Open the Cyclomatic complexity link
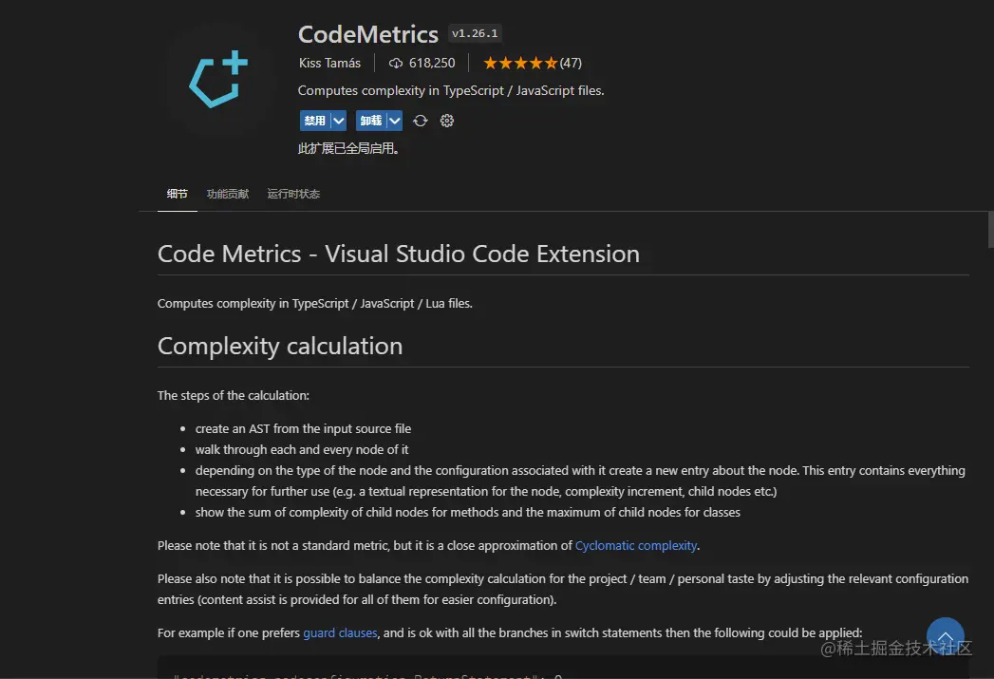 636,545
